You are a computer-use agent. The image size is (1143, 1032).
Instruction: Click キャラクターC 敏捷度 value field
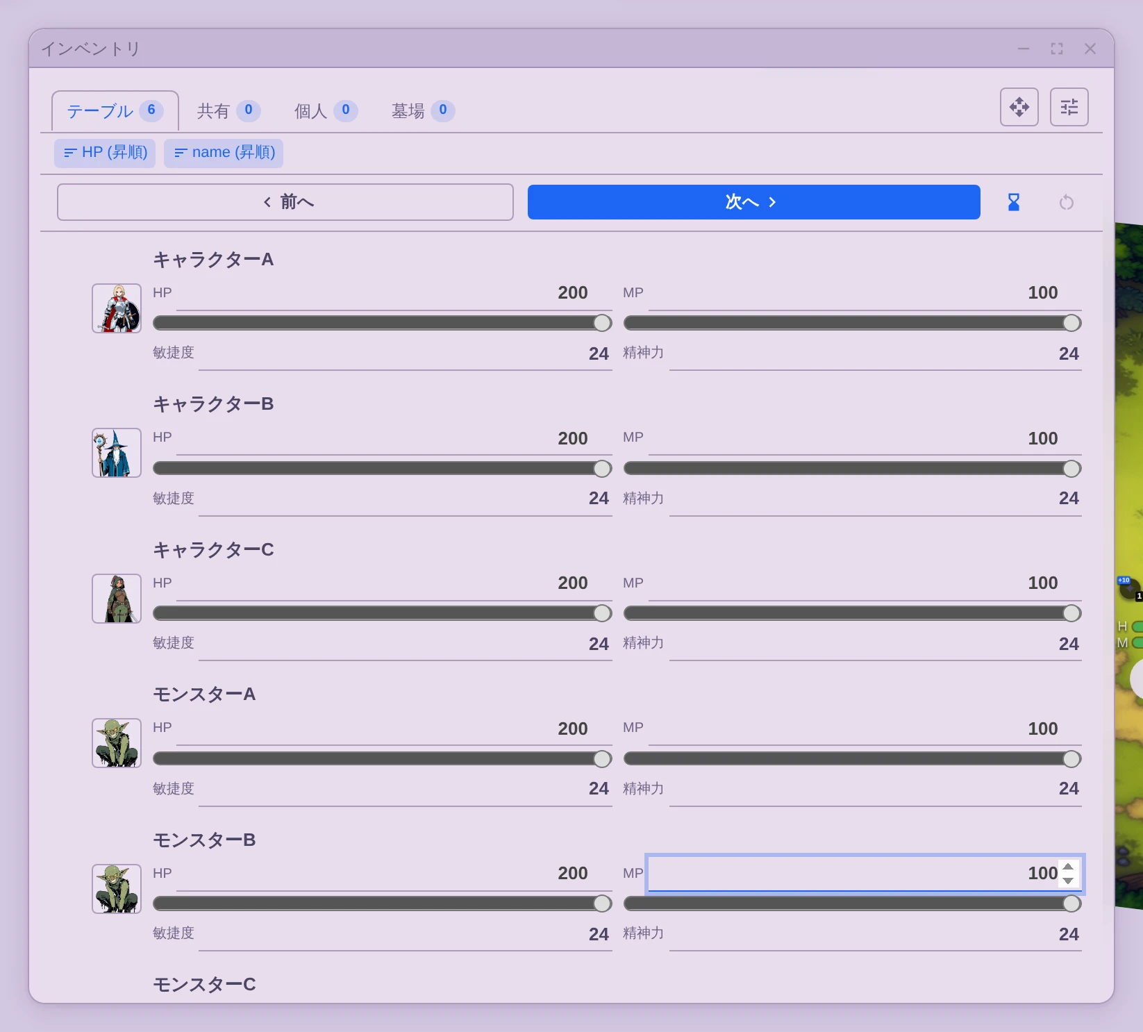405,644
